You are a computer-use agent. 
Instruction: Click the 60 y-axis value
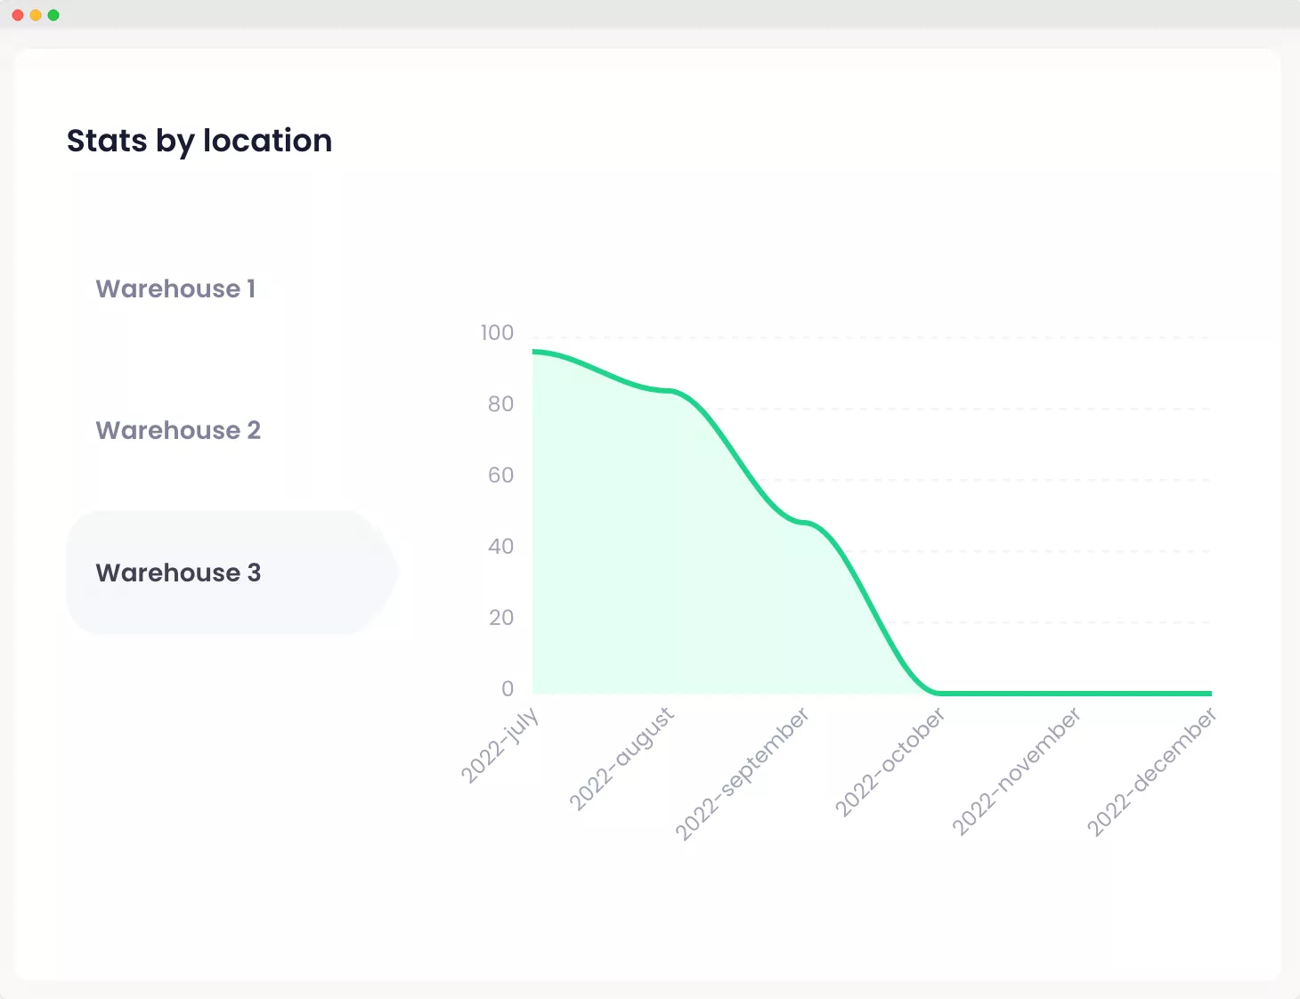coord(500,475)
